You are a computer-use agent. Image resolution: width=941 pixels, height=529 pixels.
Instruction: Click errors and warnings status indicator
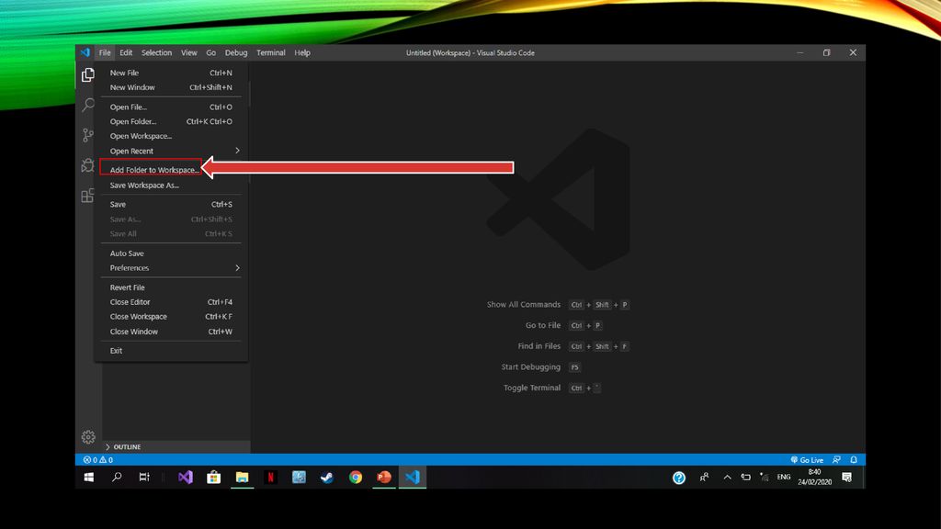coord(97,460)
